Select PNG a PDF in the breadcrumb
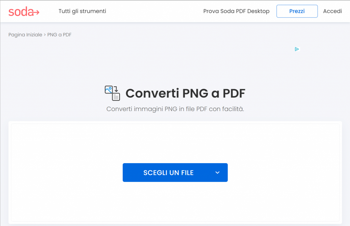350x226 pixels. click(59, 34)
